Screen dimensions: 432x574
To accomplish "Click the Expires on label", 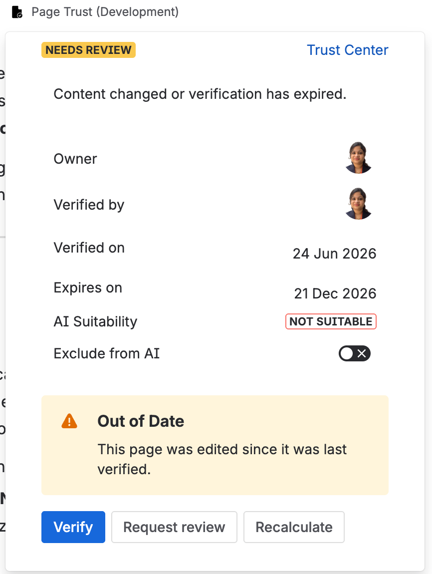I will [88, 287].
